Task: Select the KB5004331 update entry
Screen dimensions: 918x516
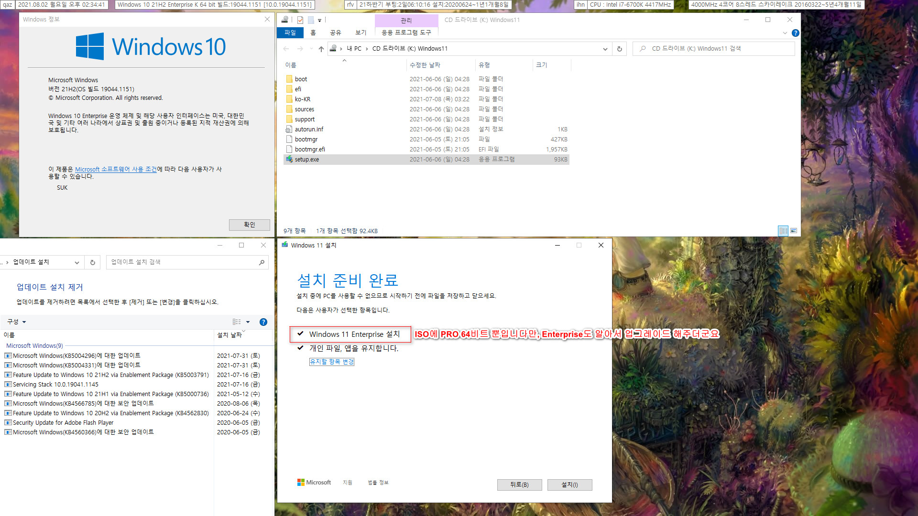Action: pyautogui.click(x=132, y=365)
